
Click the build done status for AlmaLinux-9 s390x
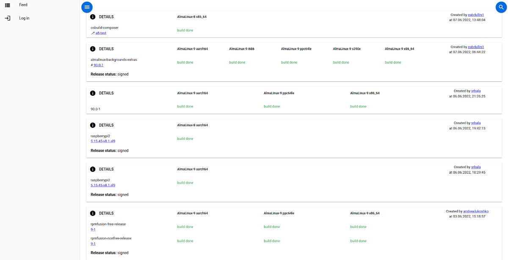pyautogui.click(x=341, y=62)
